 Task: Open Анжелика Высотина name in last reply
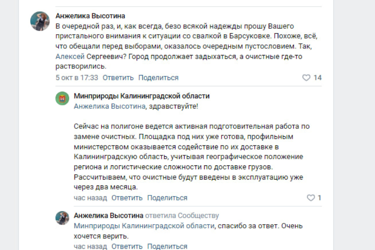point(108,215)
